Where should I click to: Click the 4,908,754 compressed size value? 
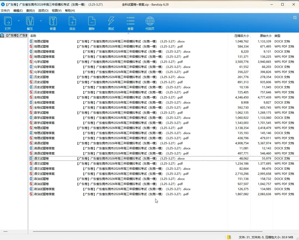click(242, 143)
